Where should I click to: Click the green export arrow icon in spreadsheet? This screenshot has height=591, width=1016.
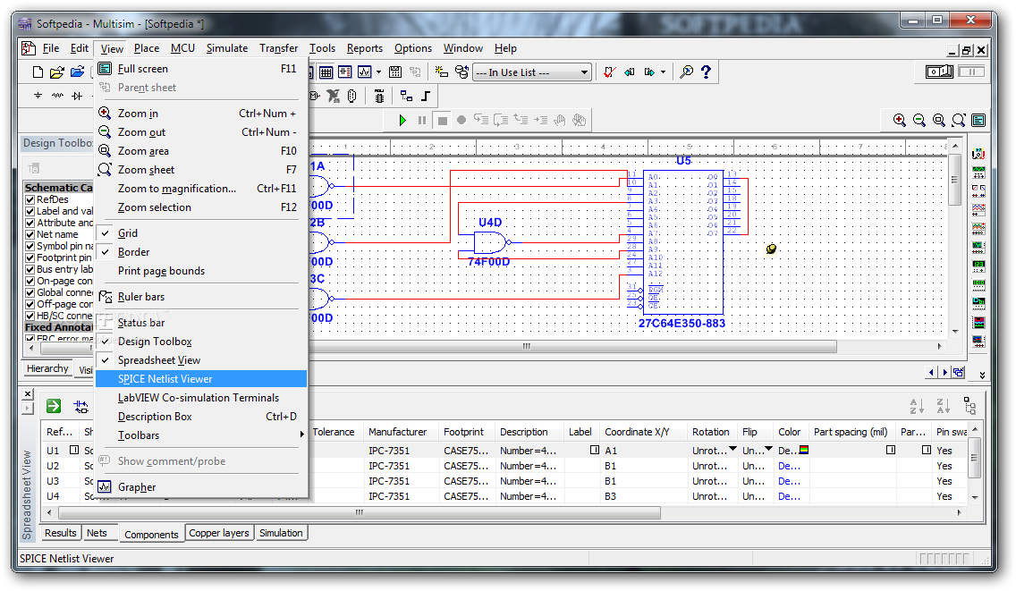click(54, 406)
